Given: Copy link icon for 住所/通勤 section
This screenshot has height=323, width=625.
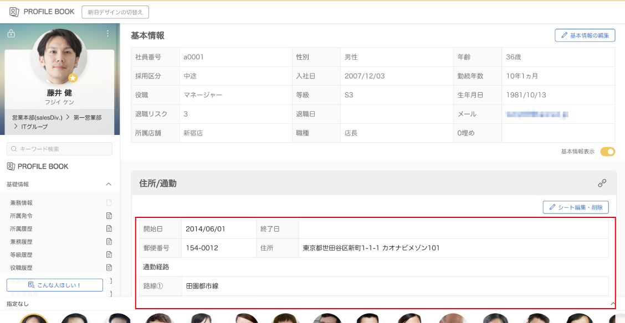Looking at the screenshot, I should click(602, 183).
